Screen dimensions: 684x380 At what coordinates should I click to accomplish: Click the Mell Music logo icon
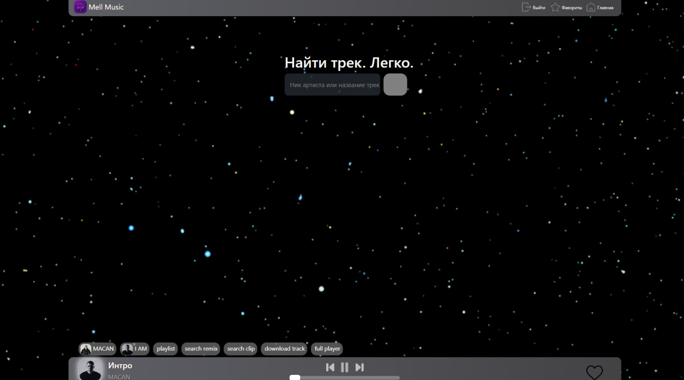pos(80,7)
